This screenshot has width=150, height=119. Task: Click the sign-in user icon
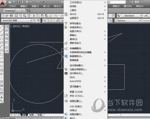pyautogui.click(x=133, y=2)
